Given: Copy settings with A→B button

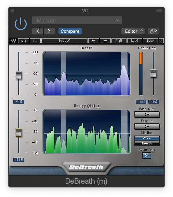Looking at the screenshot, I should 119,41.
